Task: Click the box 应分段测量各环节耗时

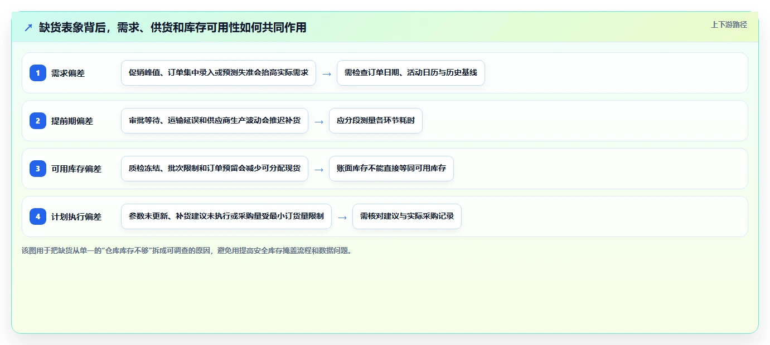Action: [376, 121]
